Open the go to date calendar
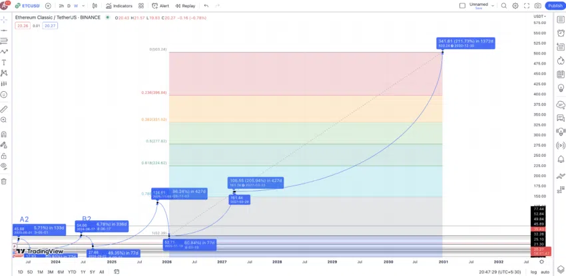The width and height of the screenshot is (566, 276). (x=117, y=271)
